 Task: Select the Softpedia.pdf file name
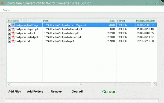click(x=23, y=41)
